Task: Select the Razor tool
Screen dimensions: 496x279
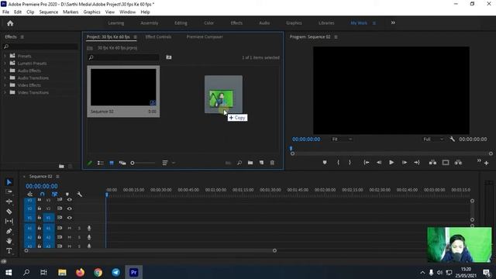Action: (x=9, y=212)
